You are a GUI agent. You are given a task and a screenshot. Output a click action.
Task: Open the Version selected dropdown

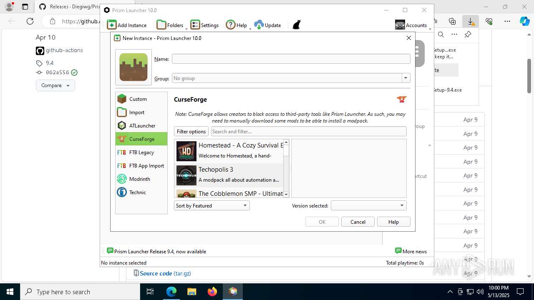click(368, 205)
